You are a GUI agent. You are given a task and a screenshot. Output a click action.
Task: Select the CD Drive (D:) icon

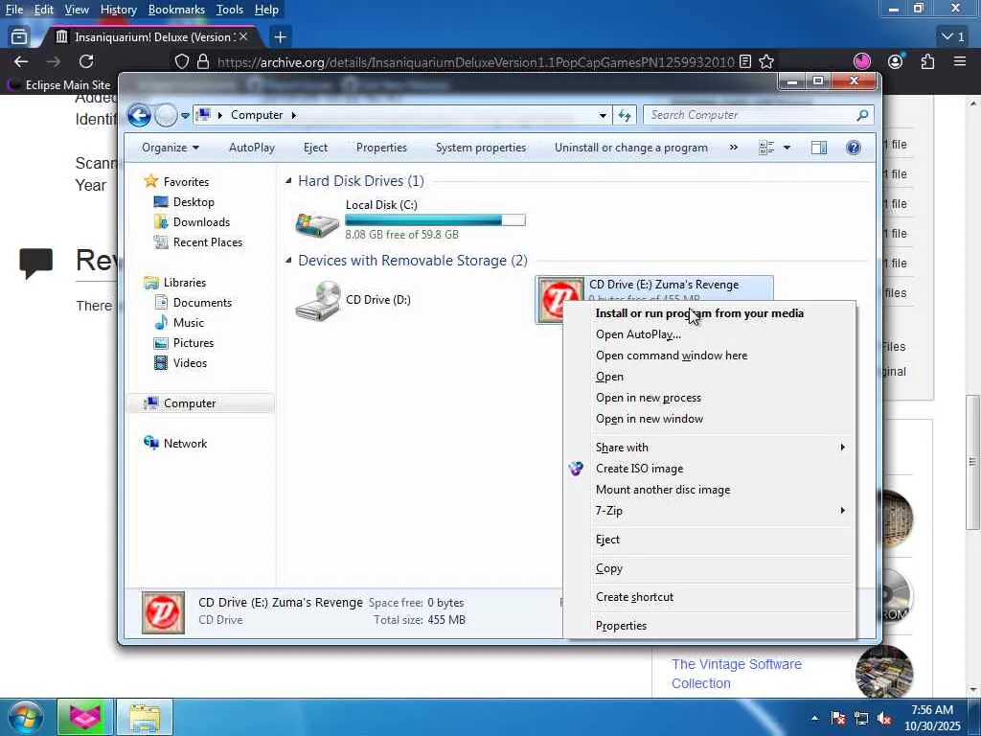tap(318, 300)
